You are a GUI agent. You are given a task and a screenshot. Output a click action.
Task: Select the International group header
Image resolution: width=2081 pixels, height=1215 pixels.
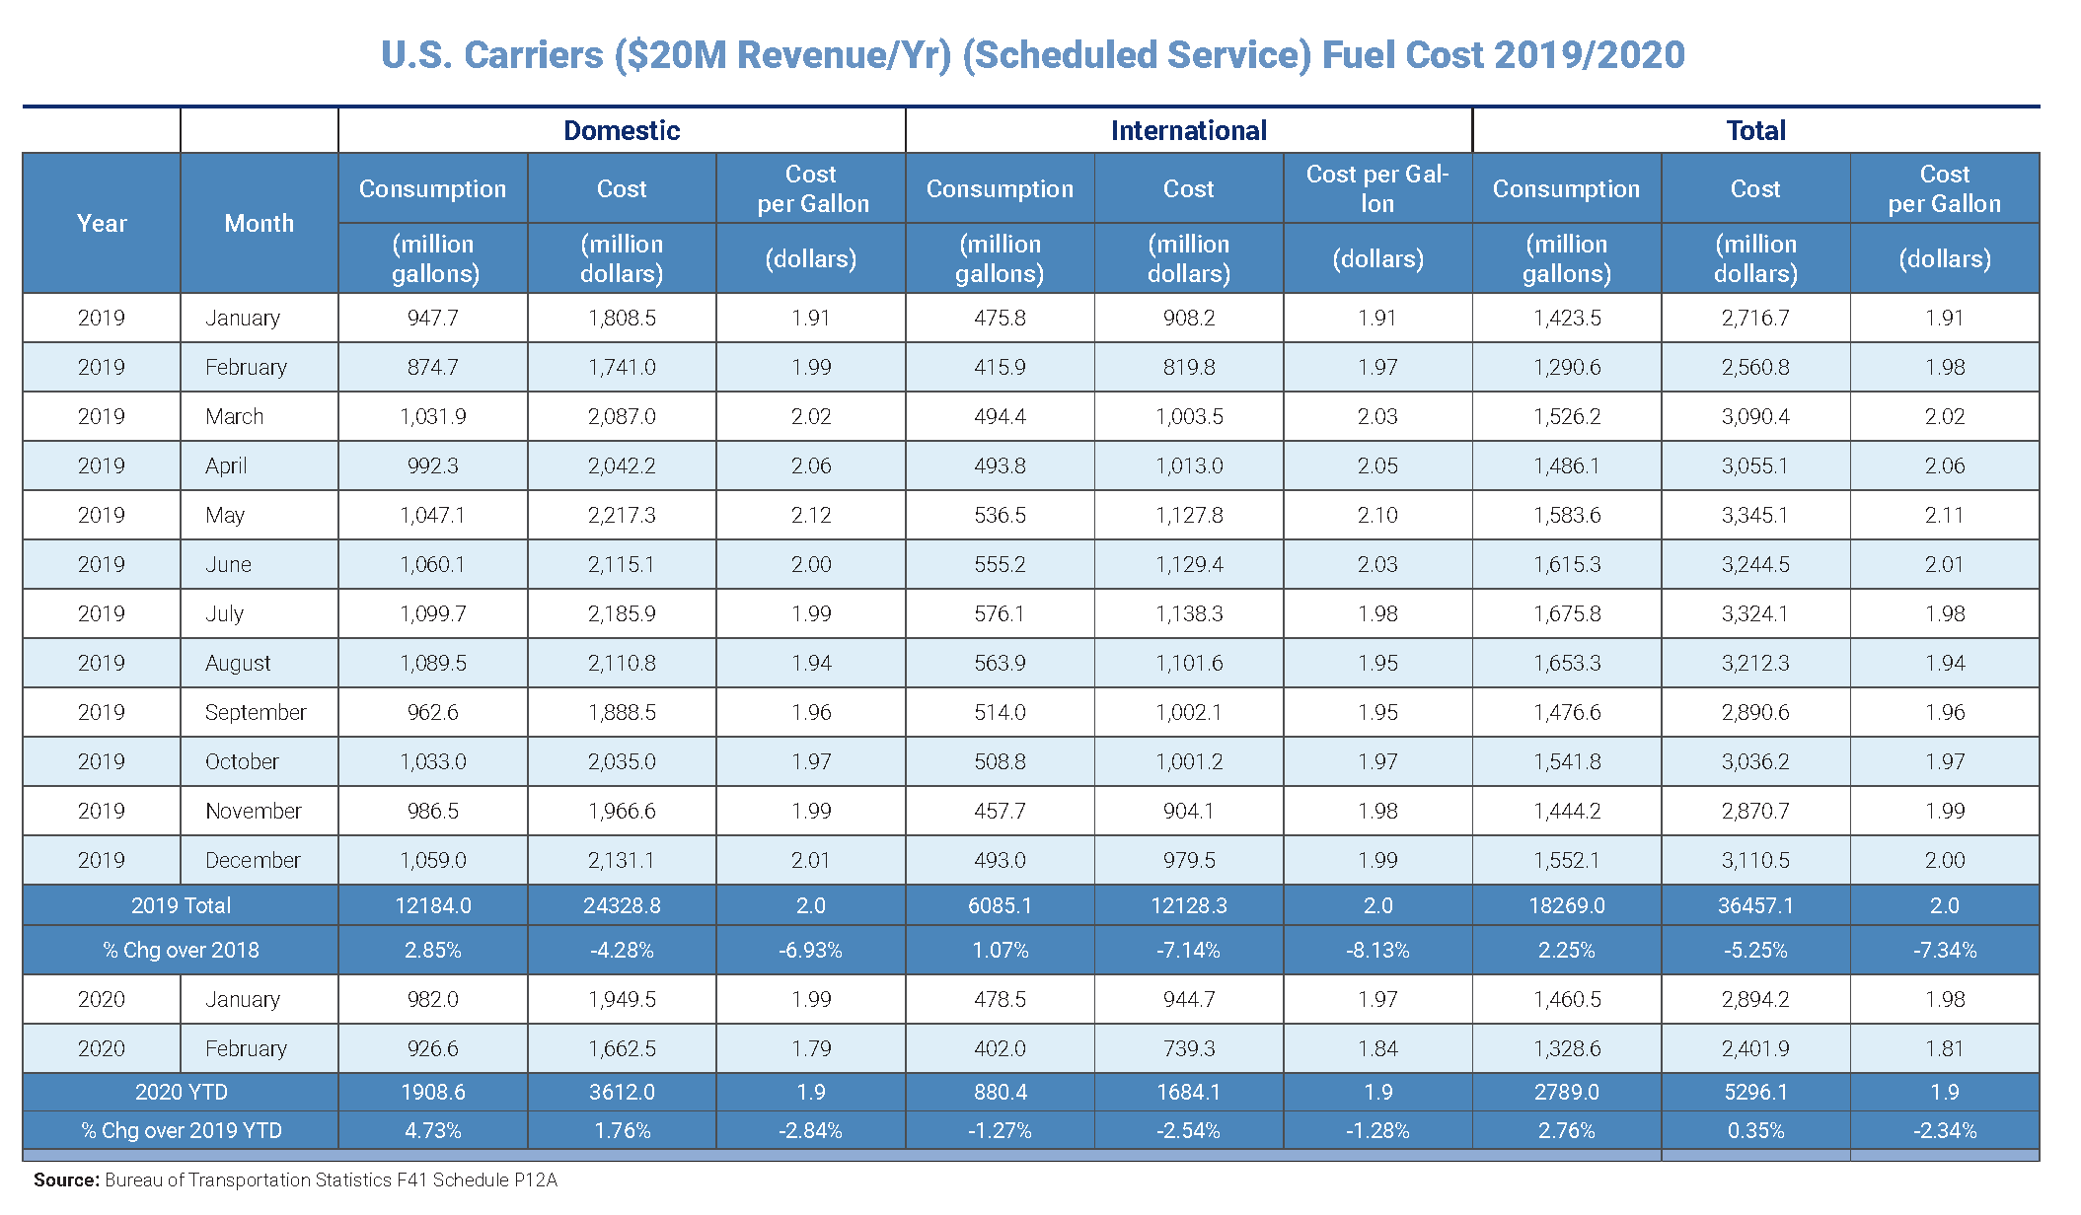tap(1188, 130)
